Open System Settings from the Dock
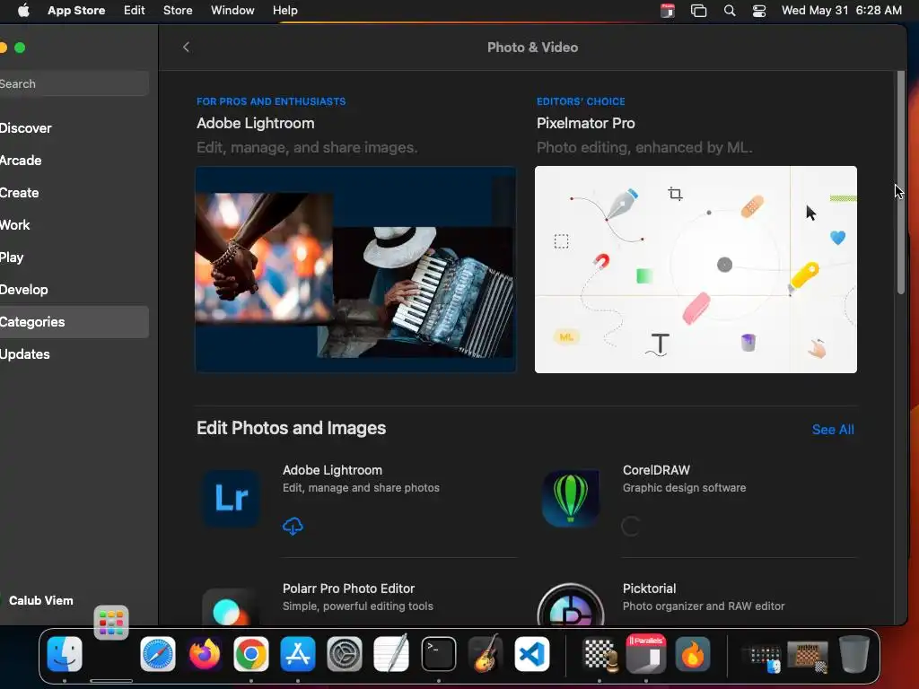Screen dimensions: 919x689 coord(345,654)
